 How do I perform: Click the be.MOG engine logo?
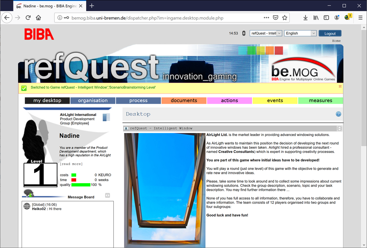click(304, 70)
